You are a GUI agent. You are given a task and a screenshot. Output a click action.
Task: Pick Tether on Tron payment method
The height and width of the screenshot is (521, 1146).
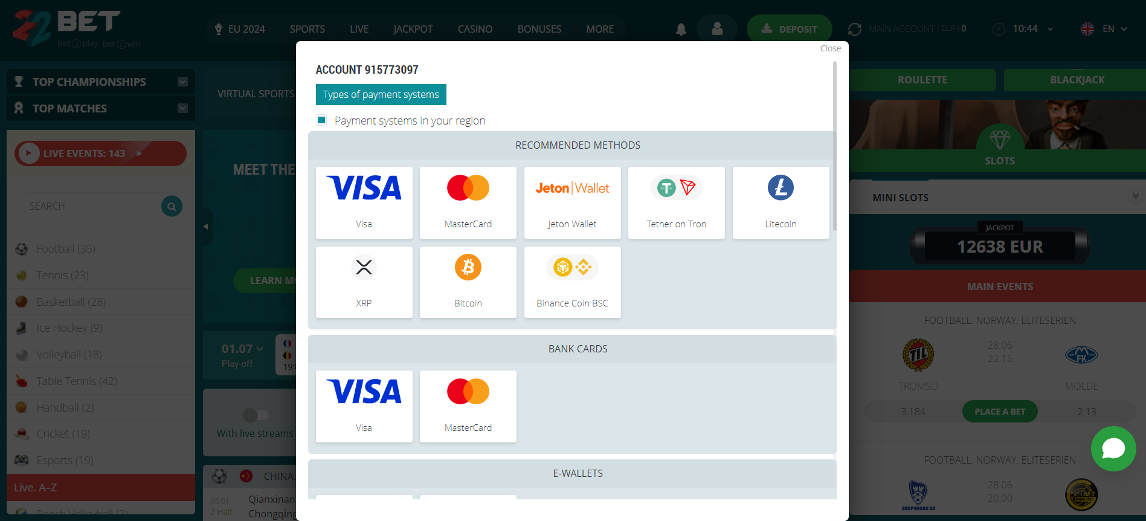(x=676, y=202)
